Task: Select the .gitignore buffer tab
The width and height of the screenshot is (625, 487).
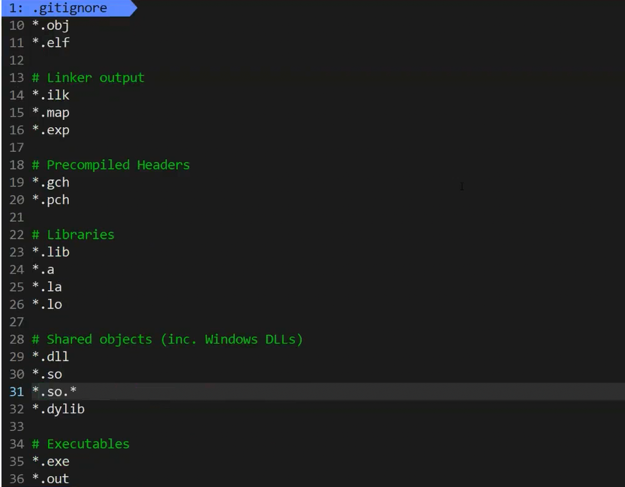Action: [x=69, y=8]
